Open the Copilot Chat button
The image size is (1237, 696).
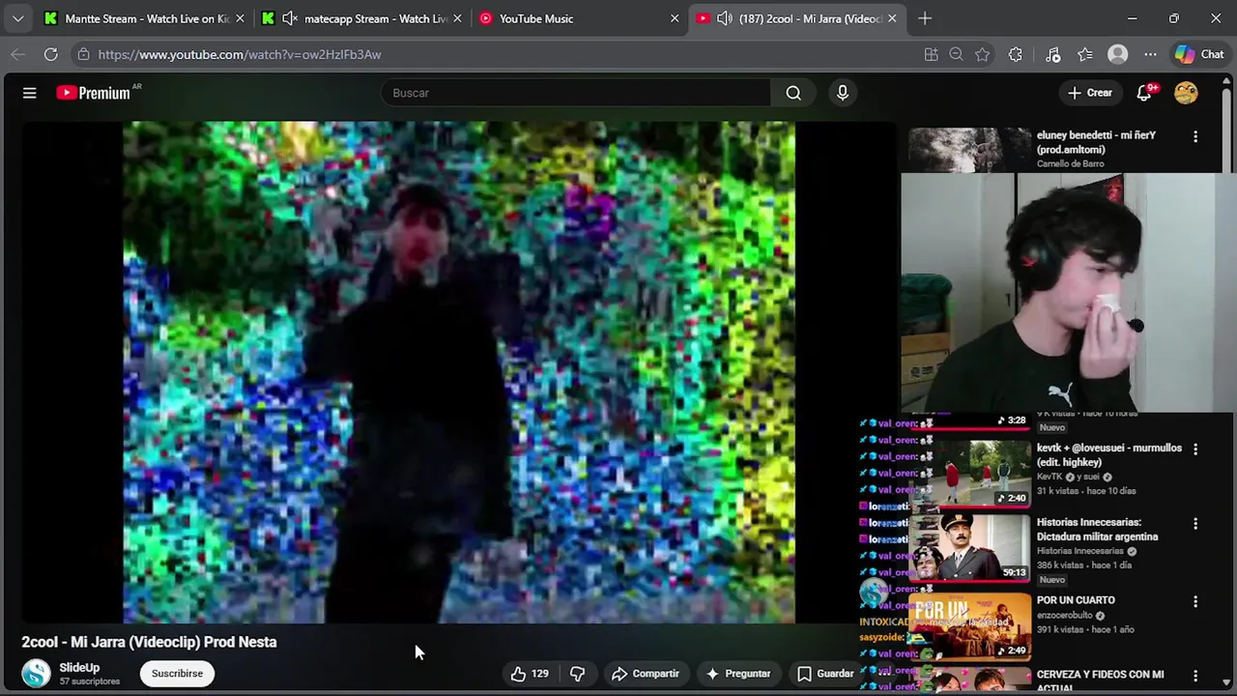click(x=1199, y=54)
